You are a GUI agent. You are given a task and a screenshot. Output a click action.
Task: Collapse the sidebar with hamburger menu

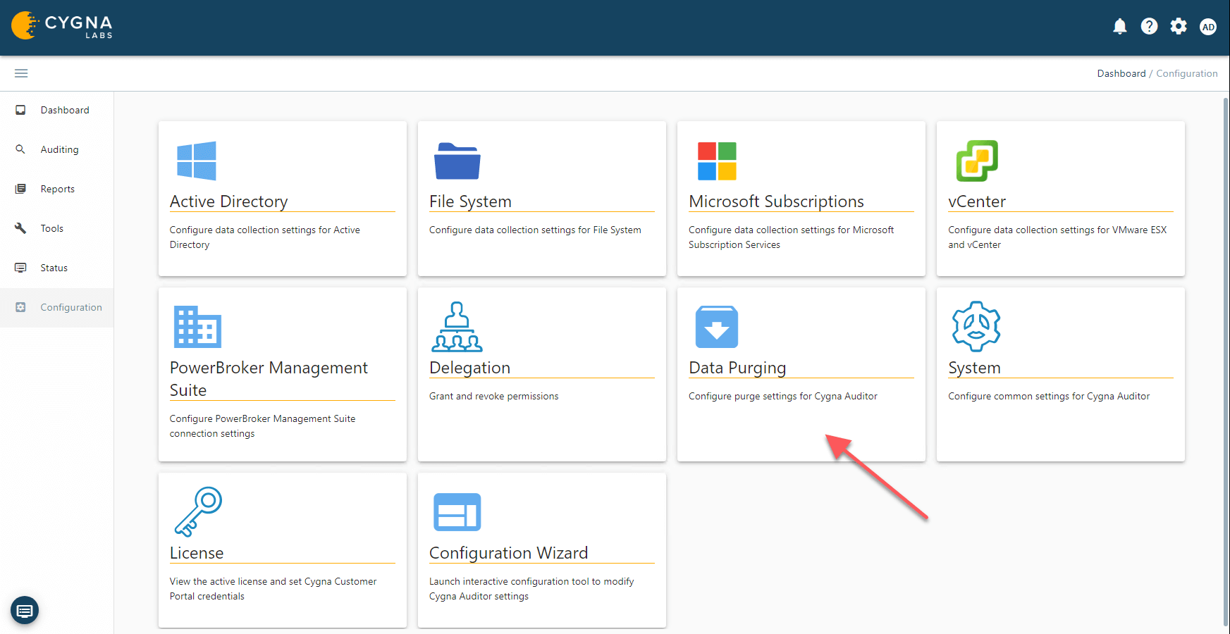coord(21,73)
